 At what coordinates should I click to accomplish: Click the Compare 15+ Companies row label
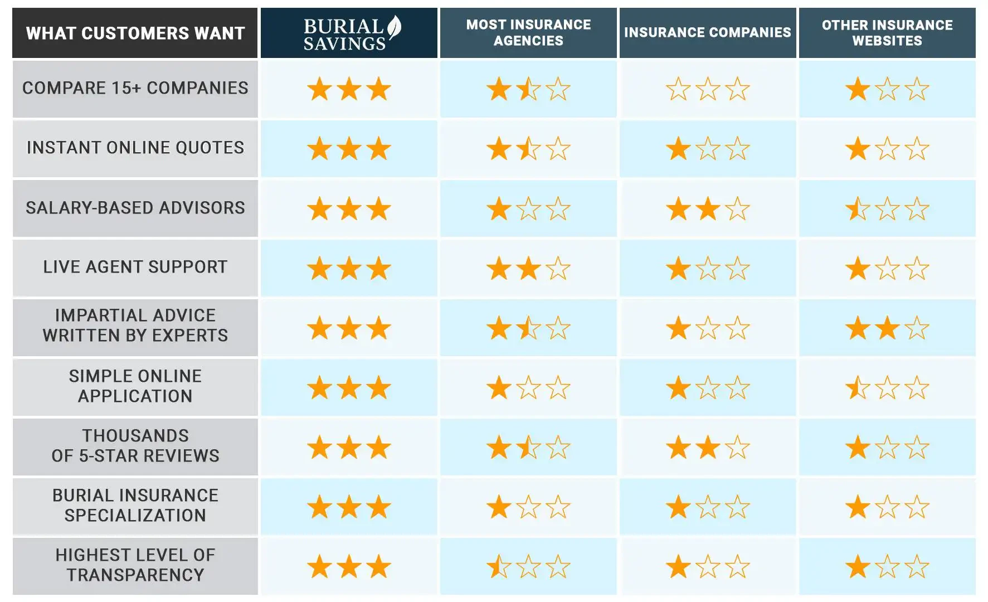135,88
